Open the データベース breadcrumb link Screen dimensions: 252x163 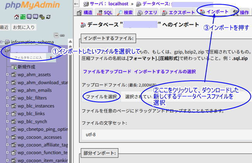pos(156,4)
